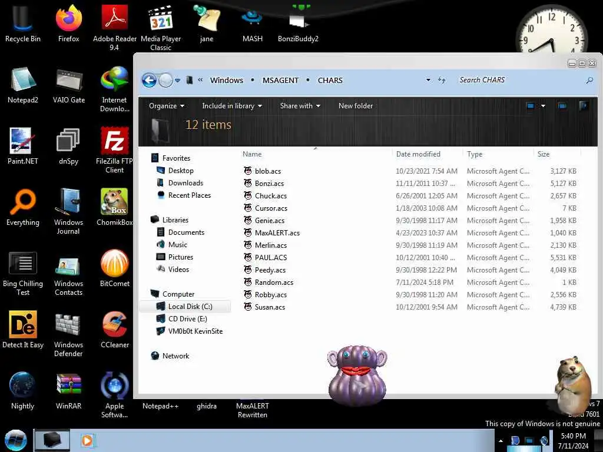This screenshot has width=603, height=452.
Task: Open the Windows Start orb
Action: [15, 440]
